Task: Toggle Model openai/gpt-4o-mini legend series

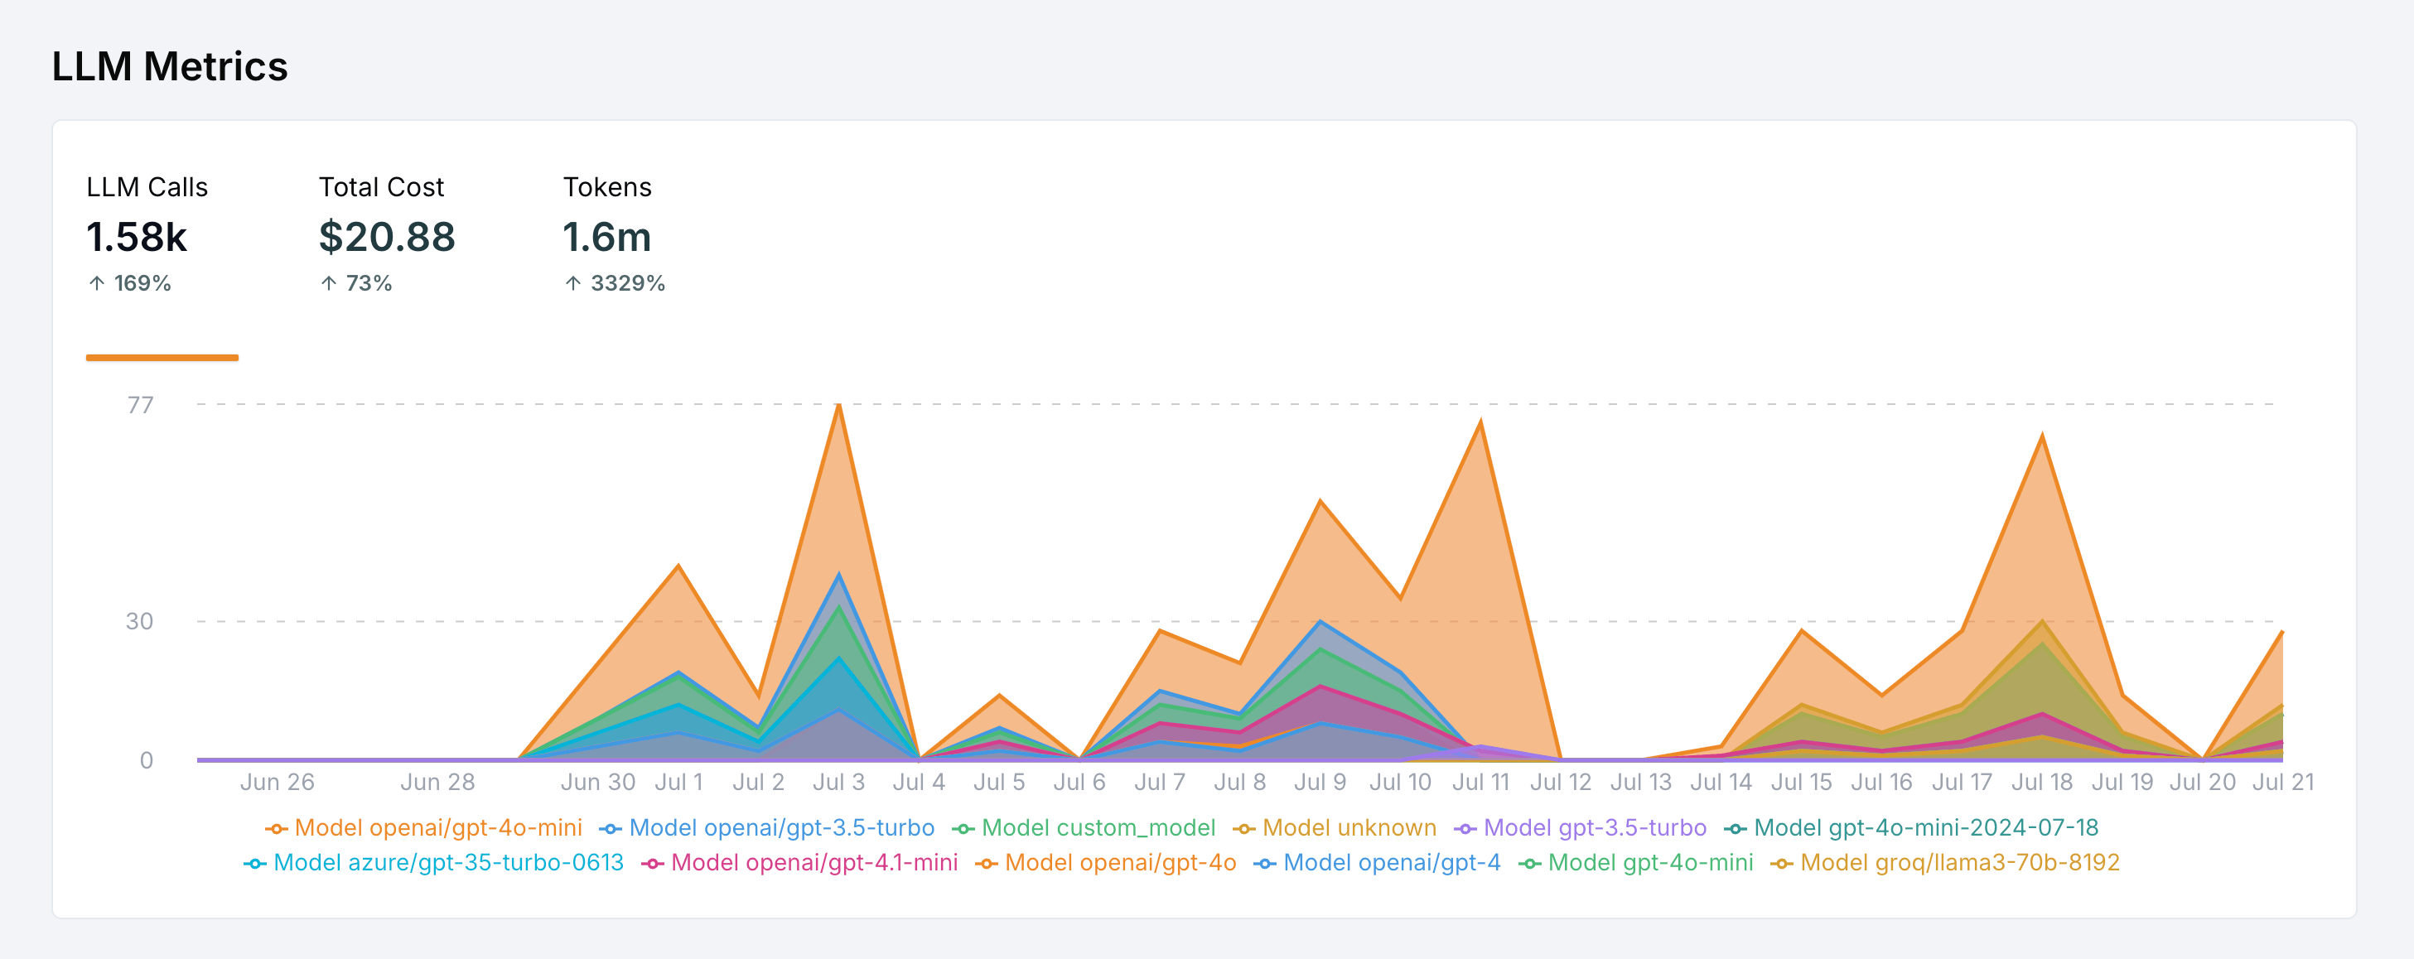Action: [423, 828]
